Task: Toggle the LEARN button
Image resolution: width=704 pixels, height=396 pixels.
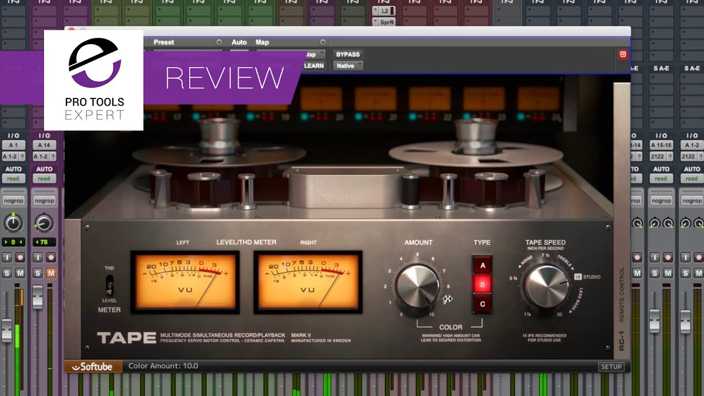Action: click(x=314, y=65)
